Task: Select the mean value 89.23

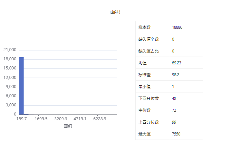Action: [176, 63]
